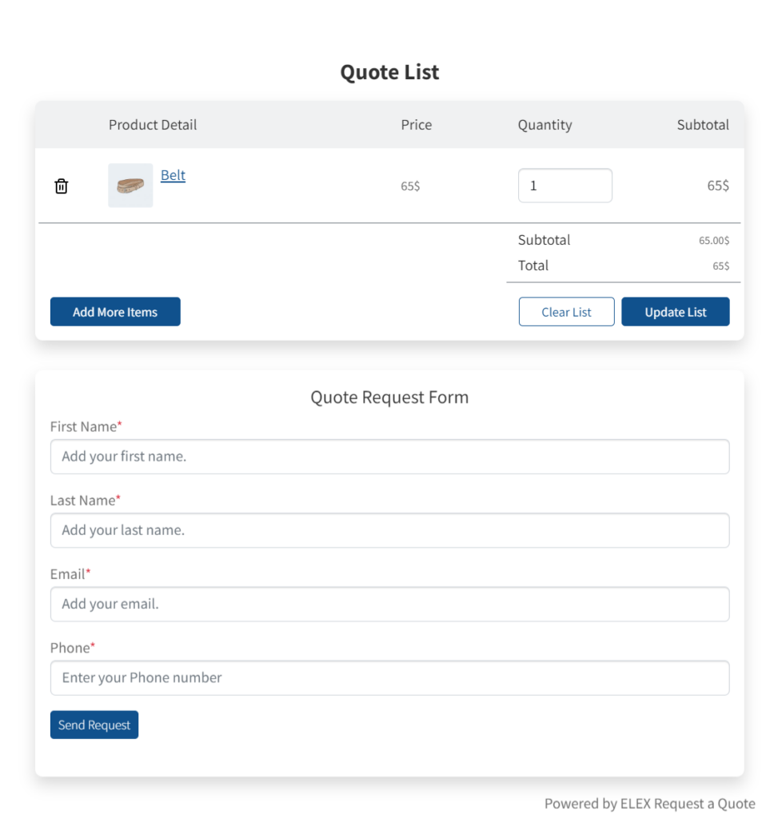Click the Quote List page title
This screenshot has height=819, width=778.
[389, 72]
